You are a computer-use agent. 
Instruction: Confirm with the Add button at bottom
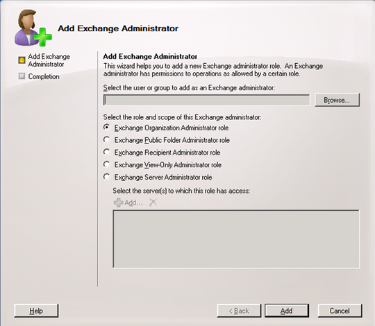click(287, 311)
